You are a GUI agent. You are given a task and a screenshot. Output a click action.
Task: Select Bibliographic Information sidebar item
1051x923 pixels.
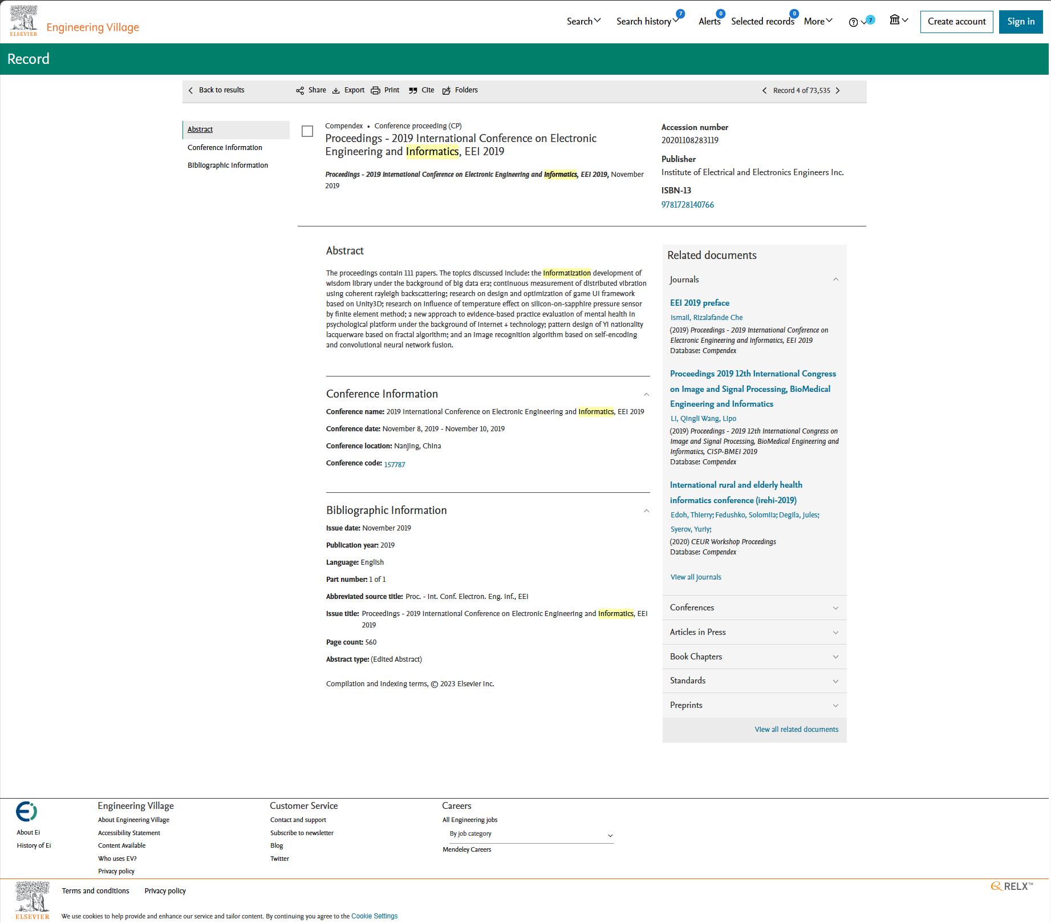coord(228,165)
